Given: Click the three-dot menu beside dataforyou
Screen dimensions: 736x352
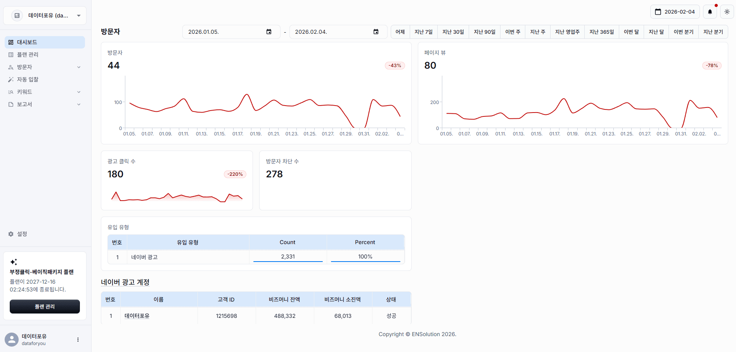Looking at the screenshot, I should (x=78, y=340).
